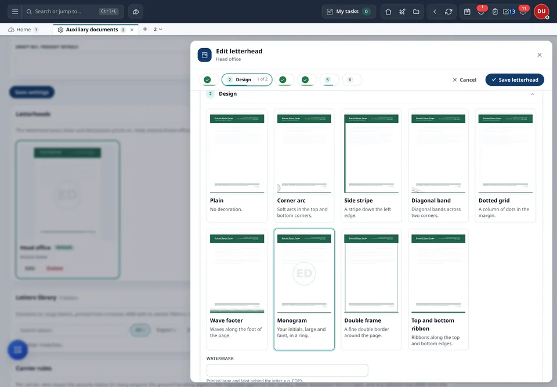The width and height of the screenshot is (557, 387).
Task: Switch to the Auxiliary documents tab
Action: point(92,30)
